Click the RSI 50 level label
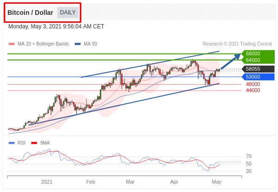The height and width of the screenshot is (192, 278). click(x=249, y=164)
